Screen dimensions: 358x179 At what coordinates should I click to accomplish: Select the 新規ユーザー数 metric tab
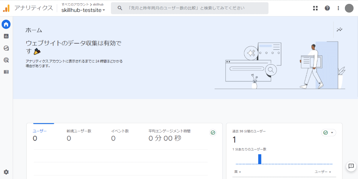point(79,135)
